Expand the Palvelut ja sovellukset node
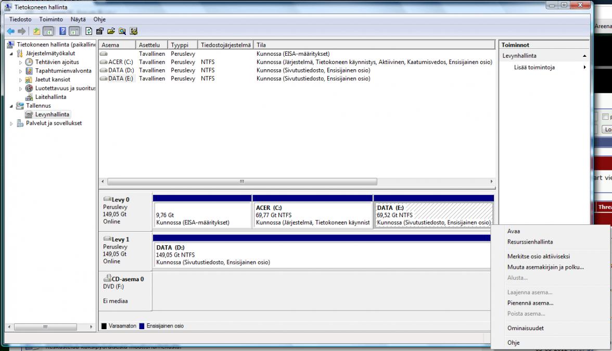 (12, 123)
